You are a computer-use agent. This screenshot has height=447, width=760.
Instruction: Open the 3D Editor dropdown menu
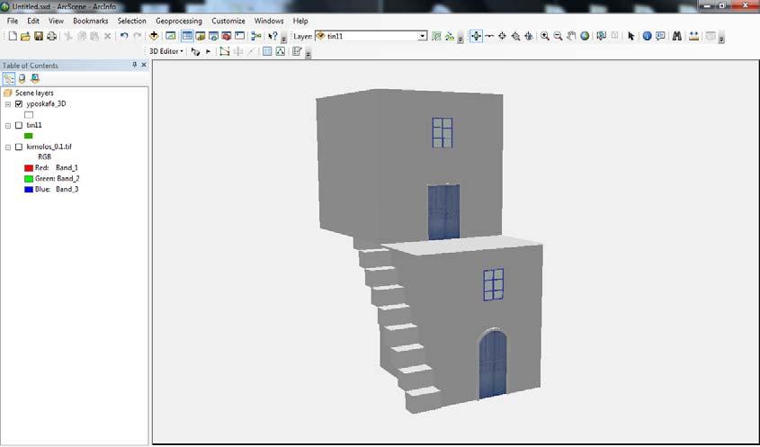pos(166,51)
